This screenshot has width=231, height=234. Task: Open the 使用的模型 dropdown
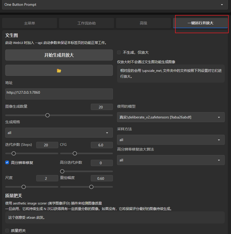tap(171, 117)
